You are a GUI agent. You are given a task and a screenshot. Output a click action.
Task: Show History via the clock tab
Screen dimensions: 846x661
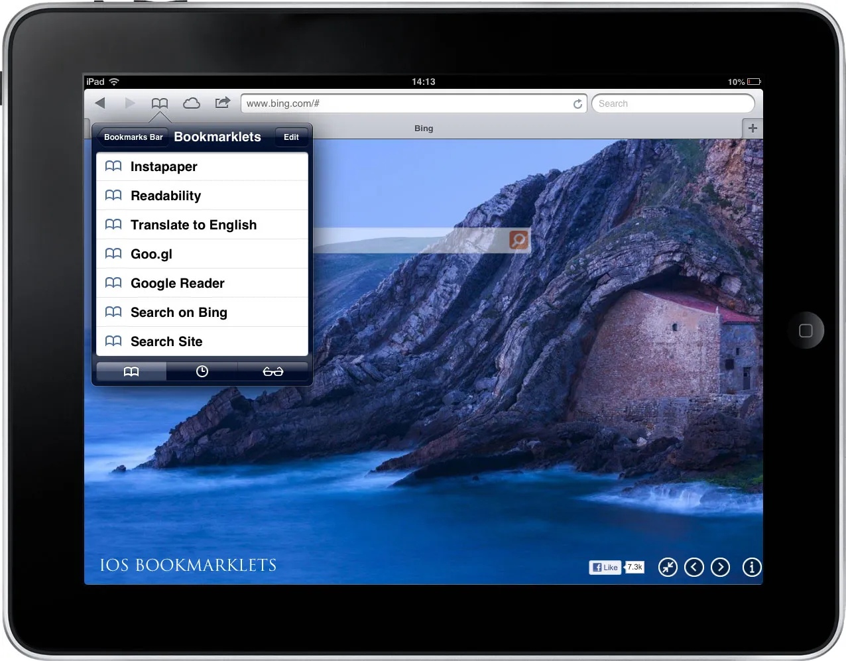click(202, 371)
